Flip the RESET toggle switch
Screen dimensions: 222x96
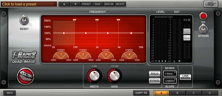[24, 20]
